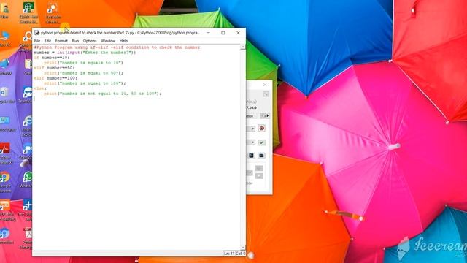
Task: Open the Format menu
Action: coord(61,41)
